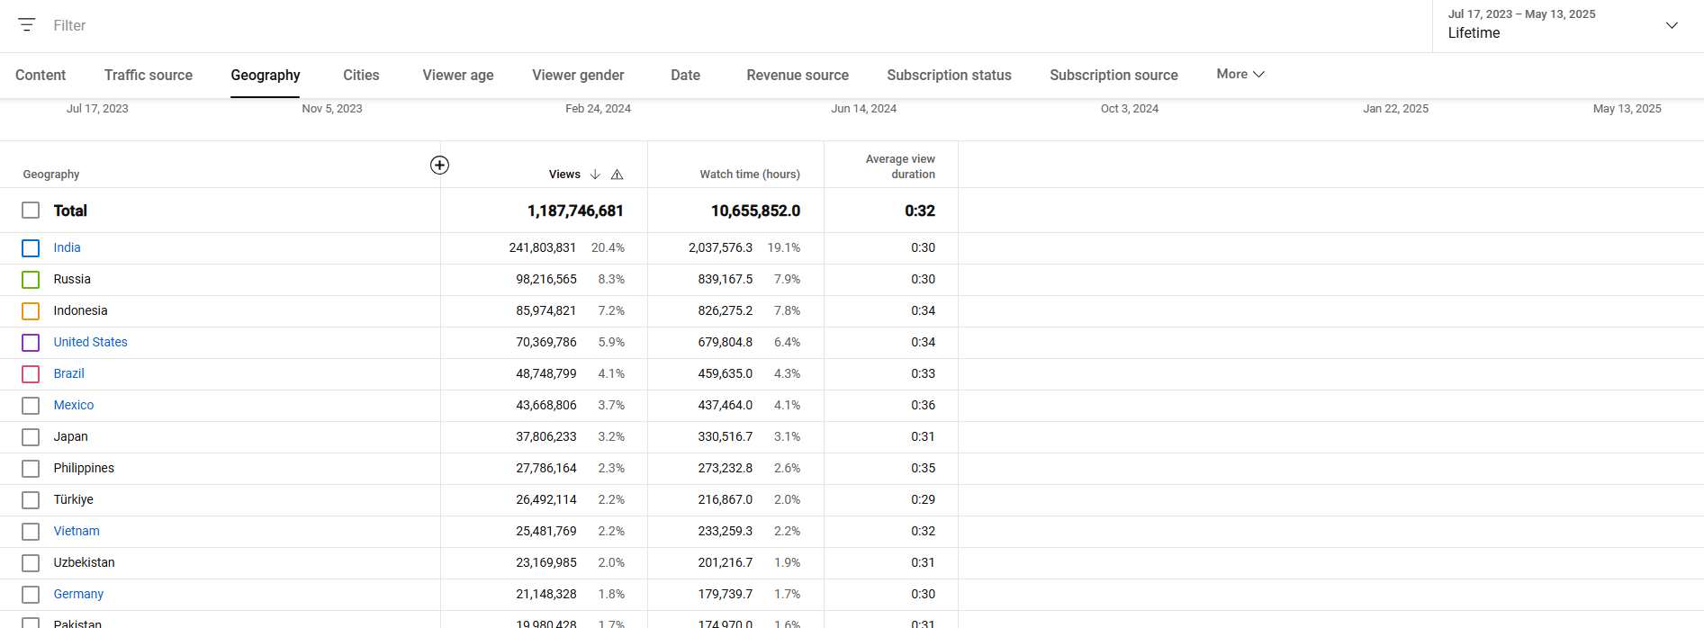Sort by Watch time (hours) column header

tap(750, 175)
